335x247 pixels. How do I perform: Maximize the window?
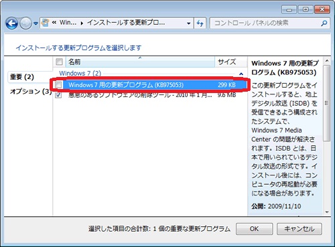306,9
